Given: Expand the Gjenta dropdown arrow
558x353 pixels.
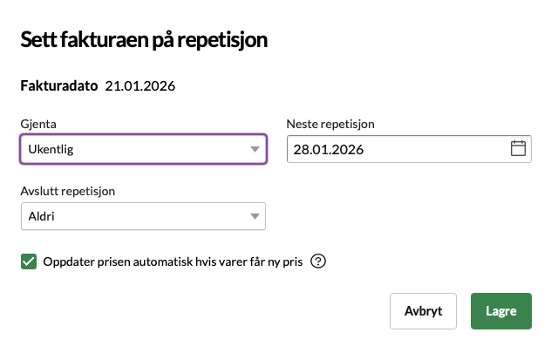Looking at the screenshot, I should click(x=255, y=150).
